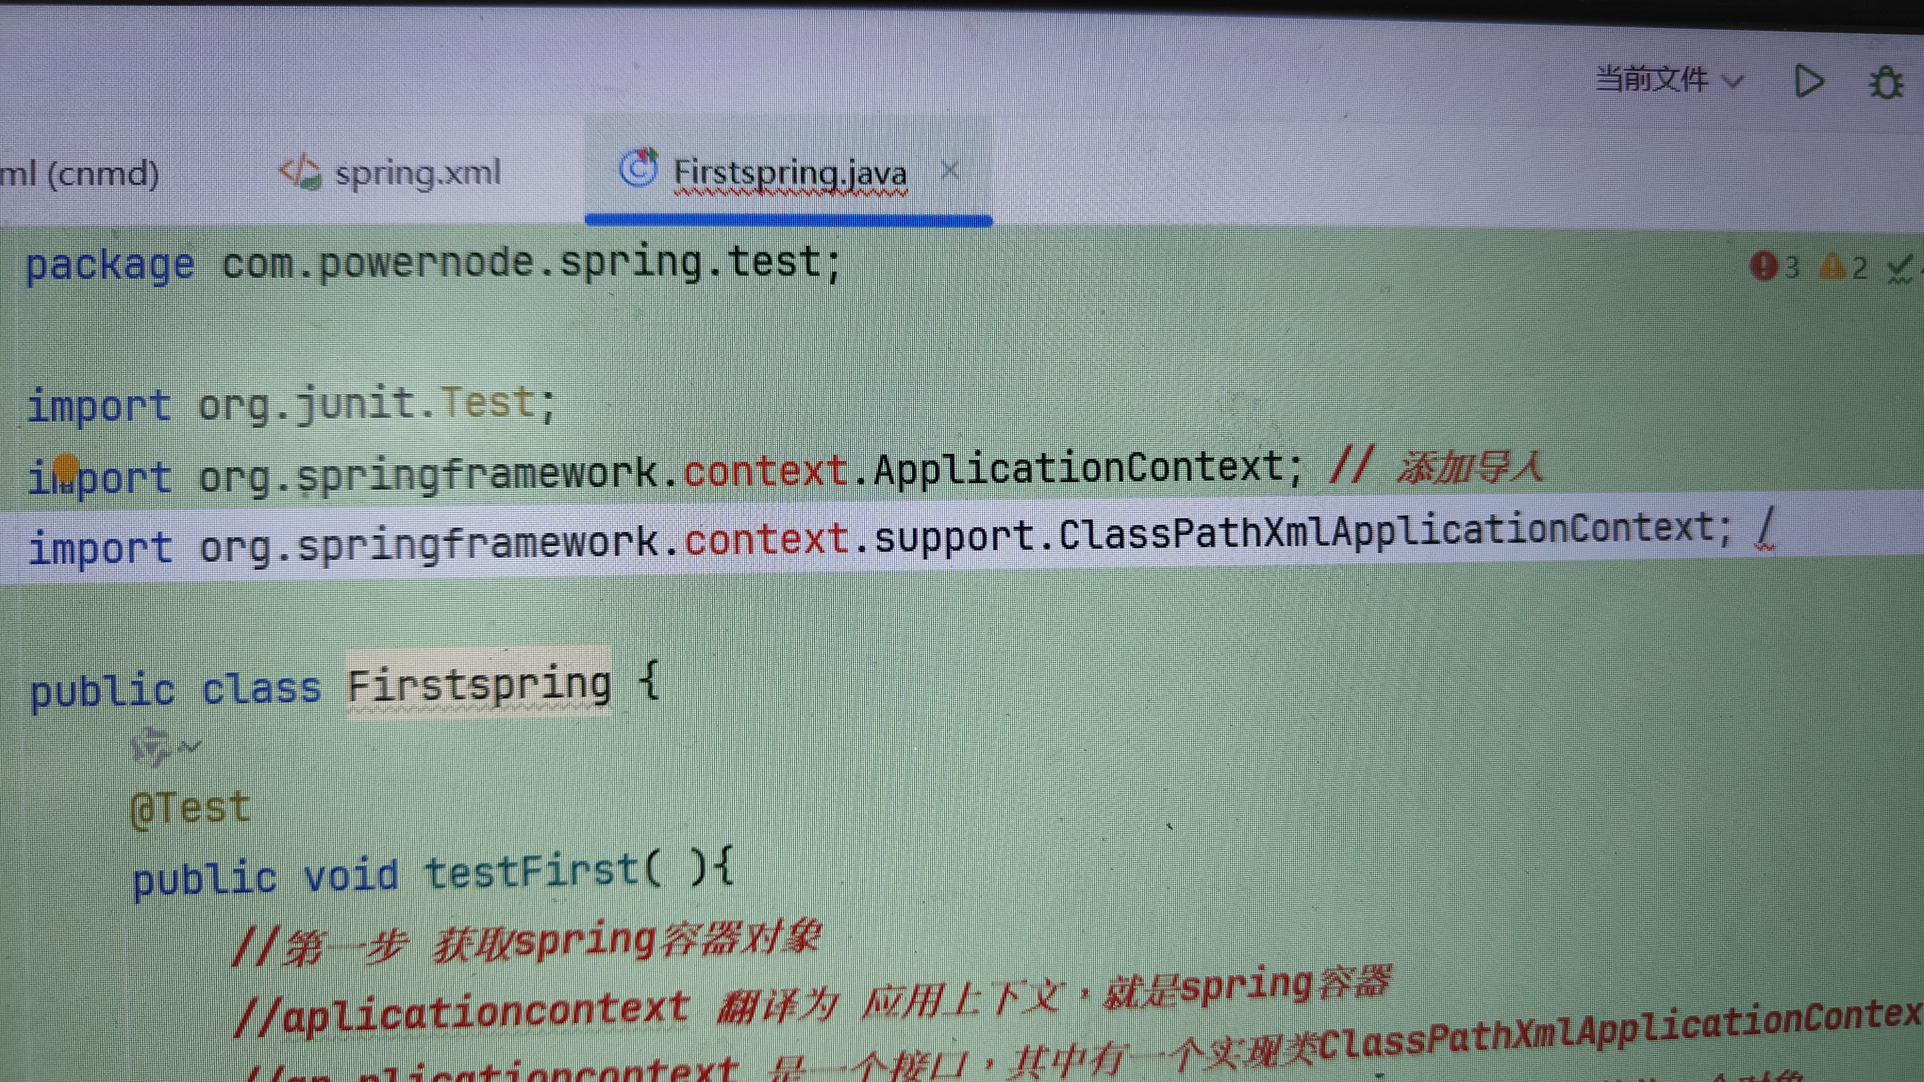Click the highlighted Firstspring class name
This screenshot has width=1924, height=1082.
(478, 685)
